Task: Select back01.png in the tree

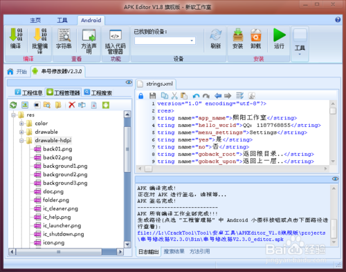Action: point(57,149)
